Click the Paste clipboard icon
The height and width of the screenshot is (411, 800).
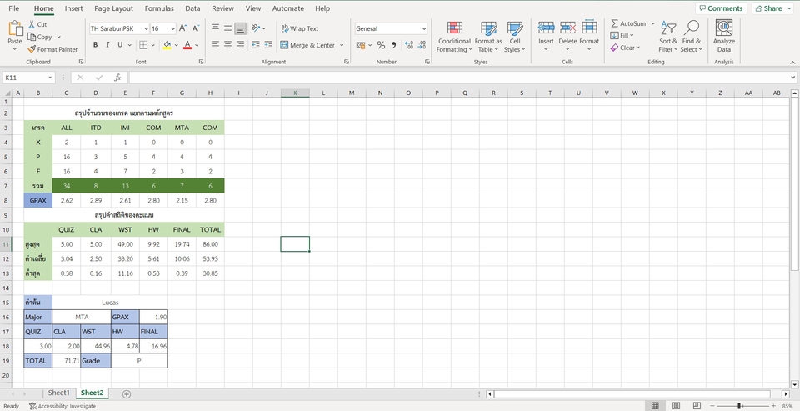15,28
